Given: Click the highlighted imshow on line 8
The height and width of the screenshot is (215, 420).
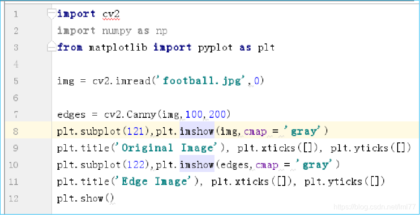Looking at the screenshot, I should click(197, 131).
